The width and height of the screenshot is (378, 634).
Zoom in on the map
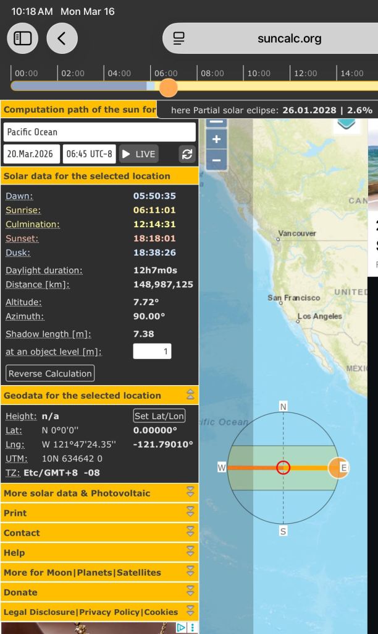(216, 139)
